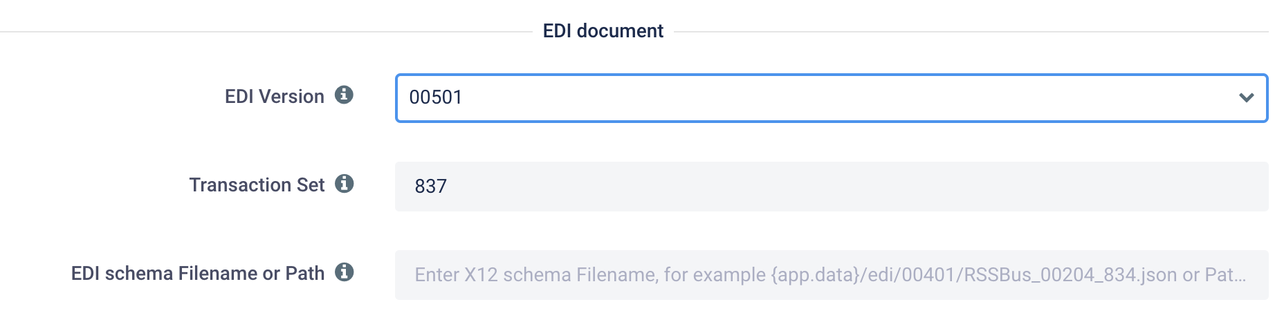
Task: Focus the EDI schema Filename or Path input
Action: (x=831, y=275)
